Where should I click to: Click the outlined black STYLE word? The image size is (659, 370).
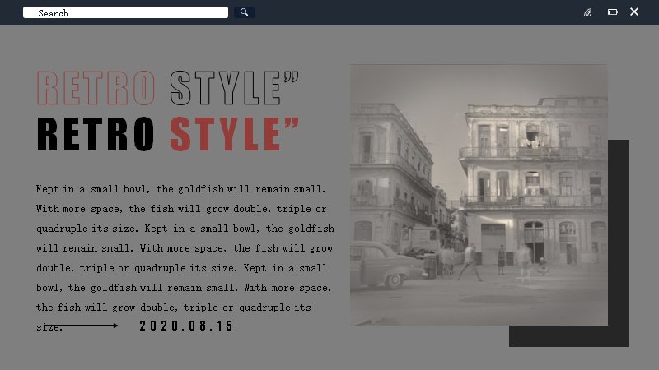pos(234,88)
